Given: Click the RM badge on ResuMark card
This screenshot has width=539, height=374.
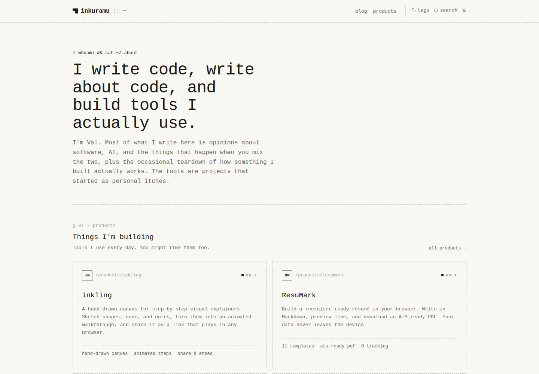Looking at the screenshot, I should click(287, 275).
